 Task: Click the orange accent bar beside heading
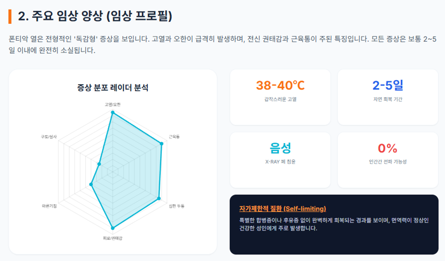point(10,16)
